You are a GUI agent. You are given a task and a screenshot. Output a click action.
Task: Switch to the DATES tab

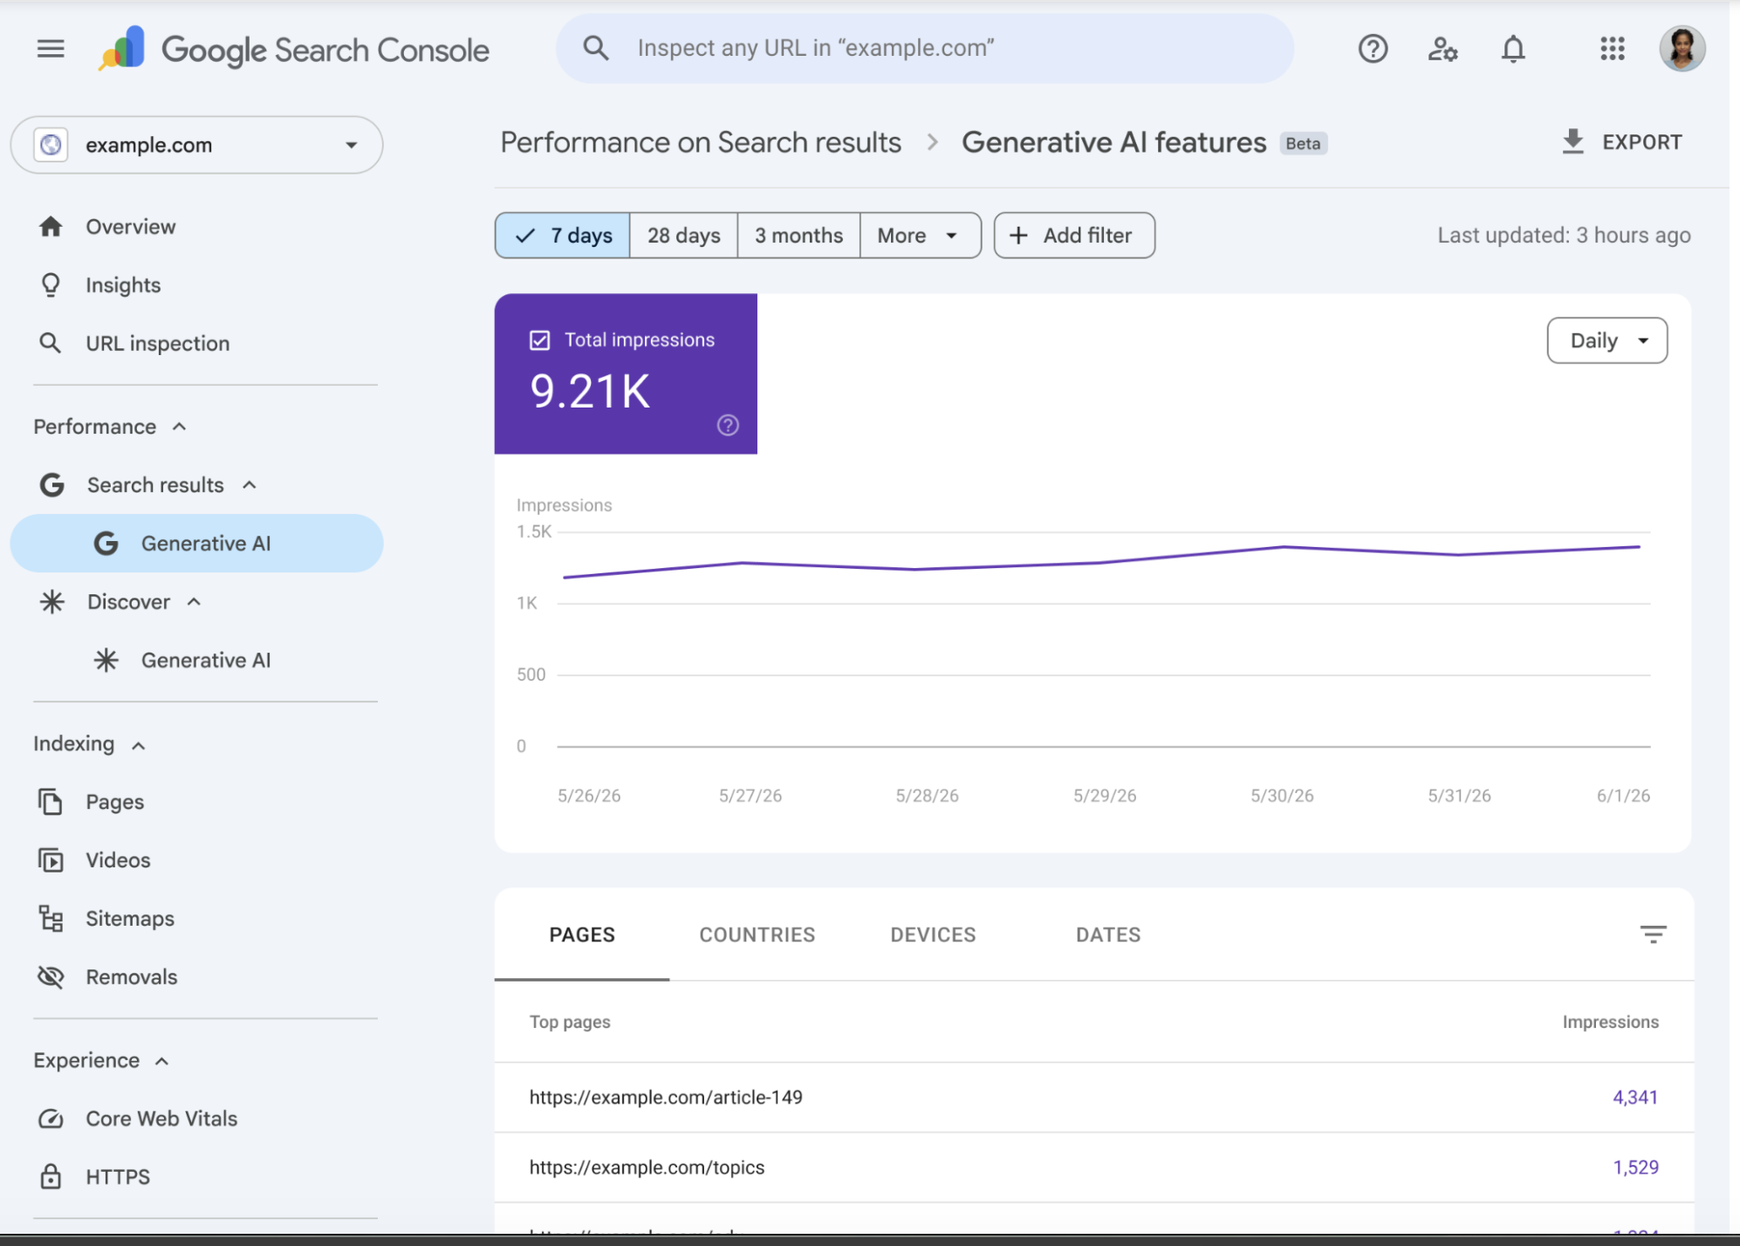pos(1108,934)
